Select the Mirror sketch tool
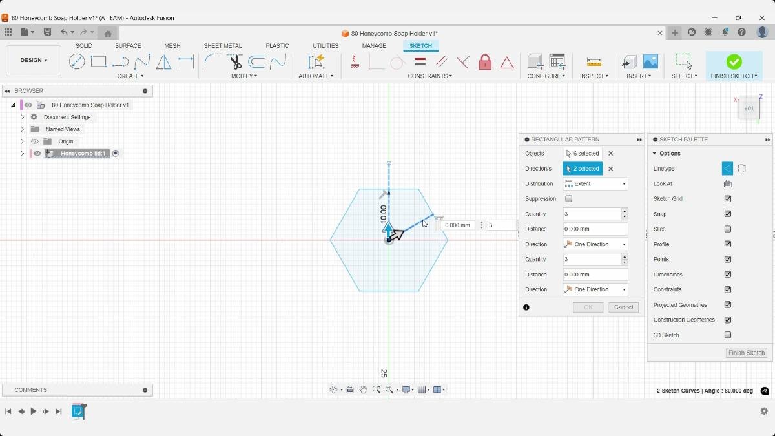 click(x=164, y=61)
